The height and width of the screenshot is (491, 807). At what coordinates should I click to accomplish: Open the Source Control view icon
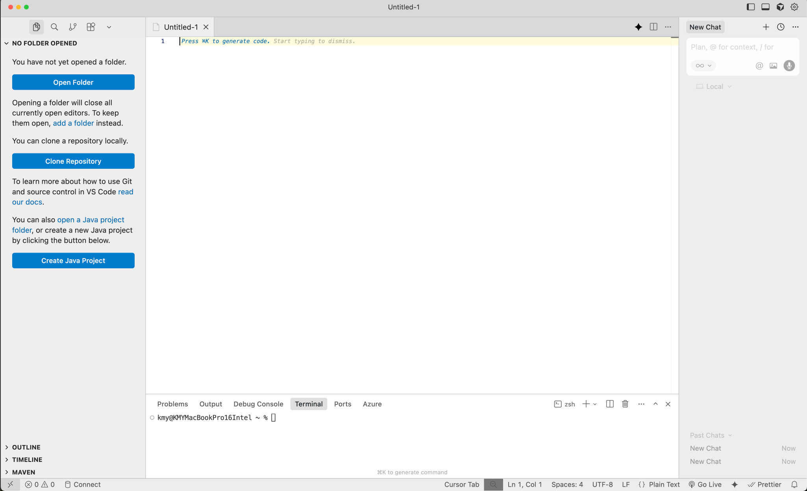coord(72,27)
